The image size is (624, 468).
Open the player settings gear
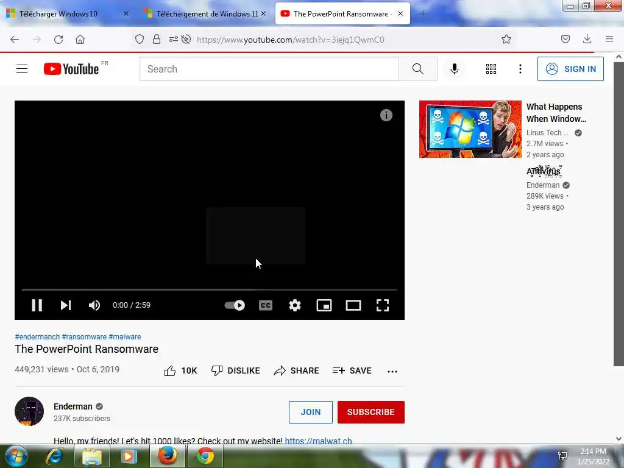click(x=294, y=305)
